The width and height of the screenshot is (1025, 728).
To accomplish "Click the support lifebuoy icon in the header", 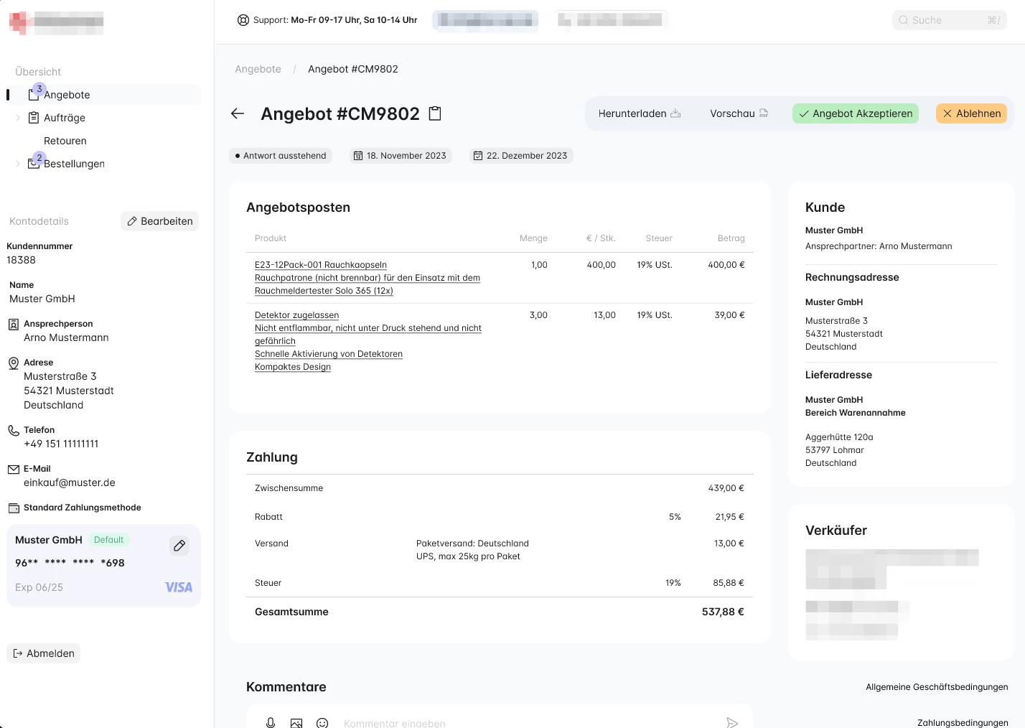I will coord(243,20).
